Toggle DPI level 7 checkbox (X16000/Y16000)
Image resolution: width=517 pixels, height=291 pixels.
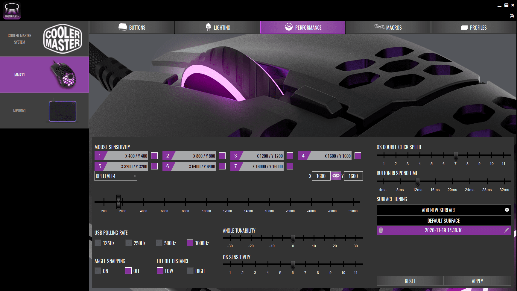(290, 166)
